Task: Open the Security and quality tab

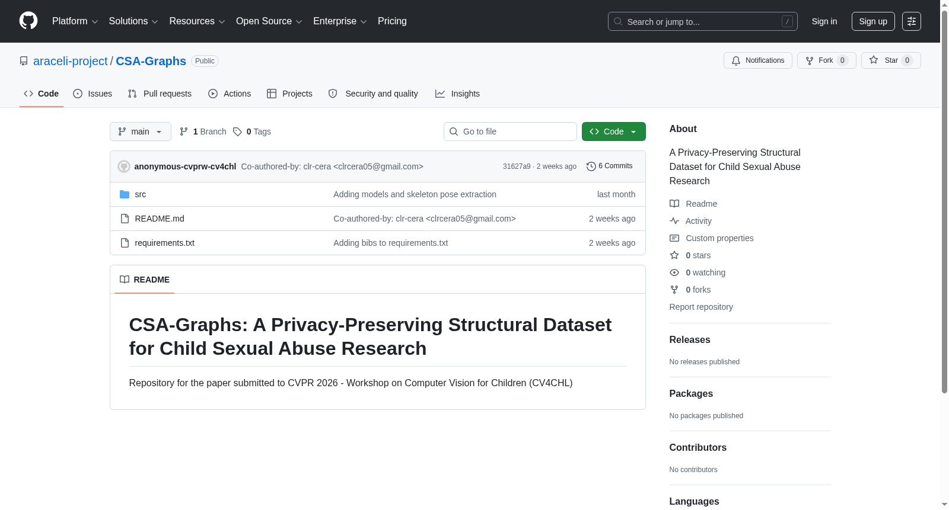Action: point(373,94)
